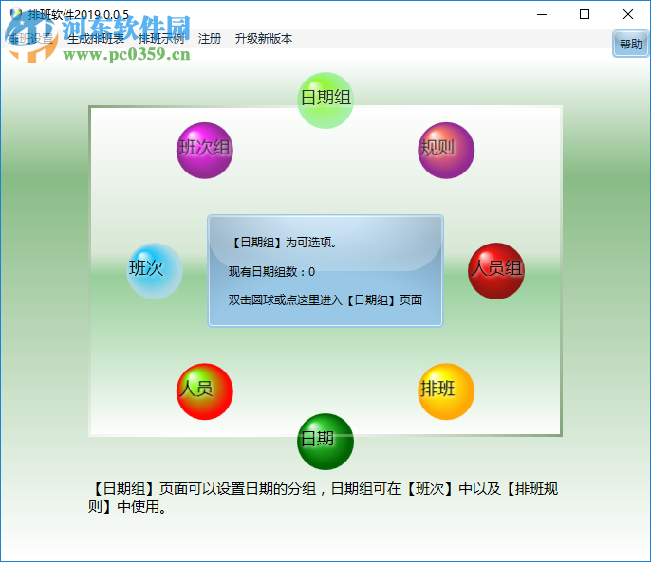The height and width of the screenshot is (562, 651).
Task: Select the dark red 人员组 sphere
Action: click(x=496, y=271)
